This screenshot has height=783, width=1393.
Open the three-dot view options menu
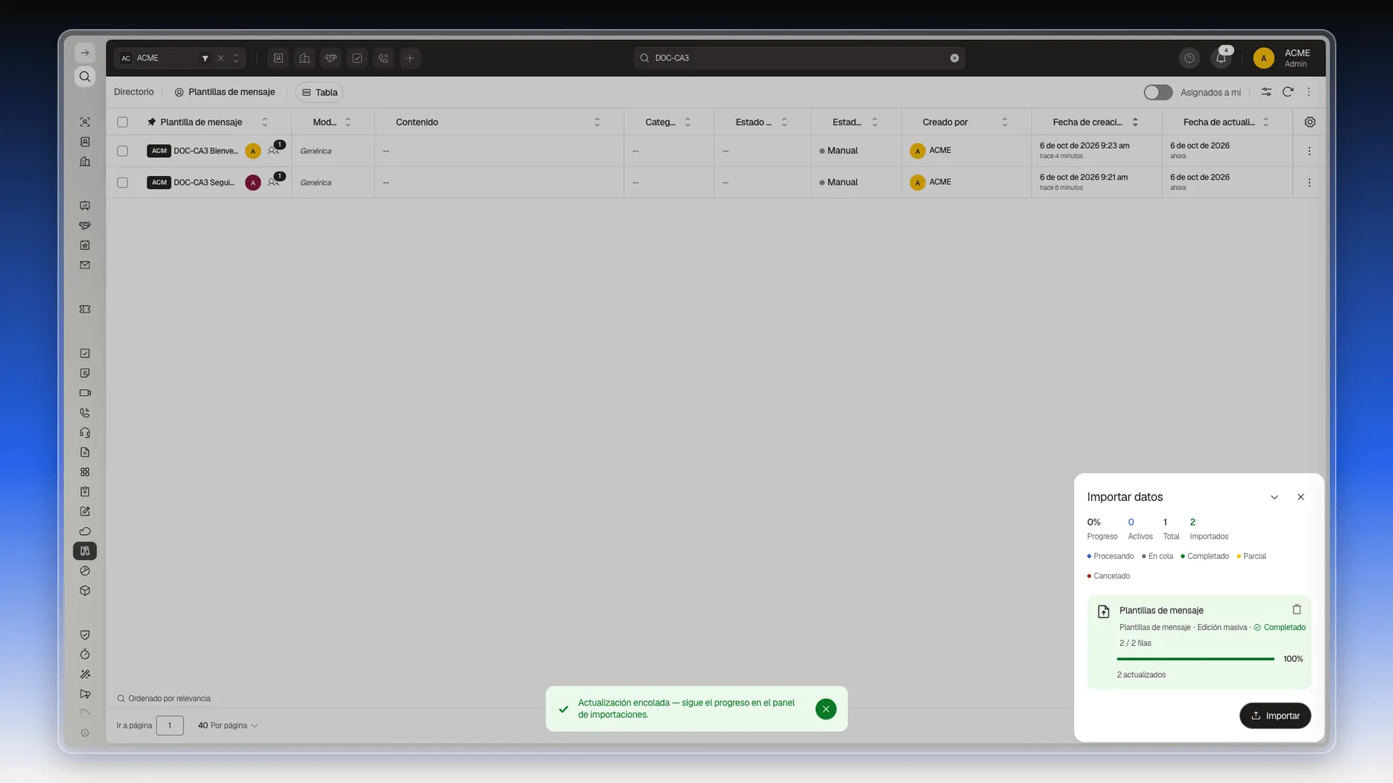coord(1309,92)
